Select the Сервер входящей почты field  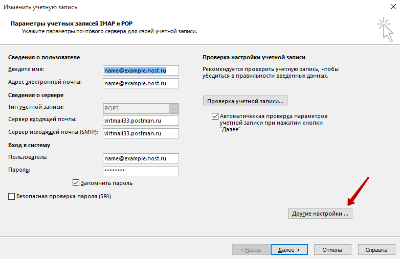point(141,121)
